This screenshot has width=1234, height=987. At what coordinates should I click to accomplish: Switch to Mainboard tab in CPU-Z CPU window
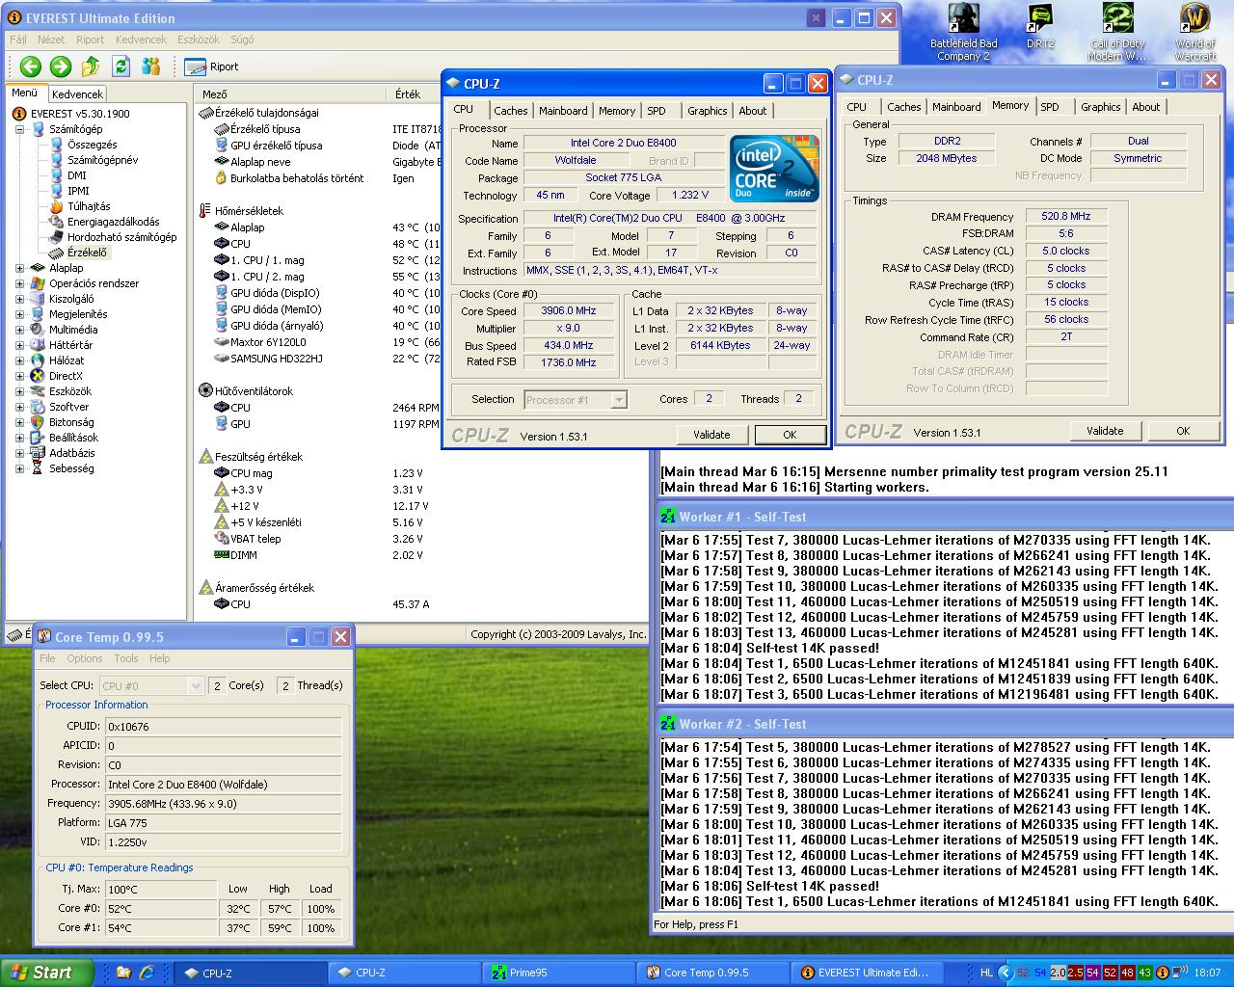tap(563, 111)
